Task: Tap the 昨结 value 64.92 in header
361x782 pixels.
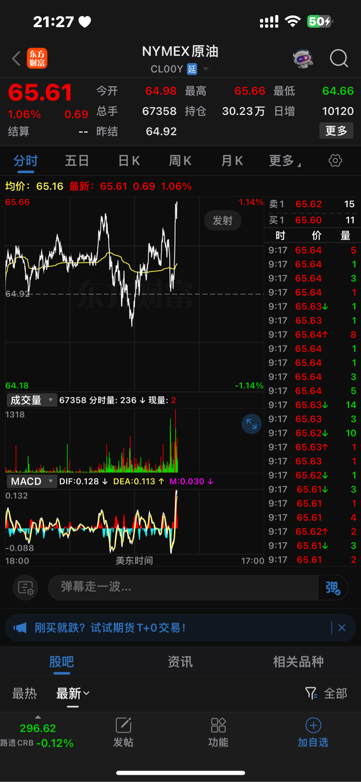Action: 161,131
